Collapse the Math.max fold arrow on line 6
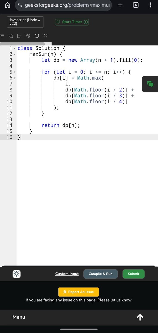Viewport: 158px width, 333px height. coord(14,78)
